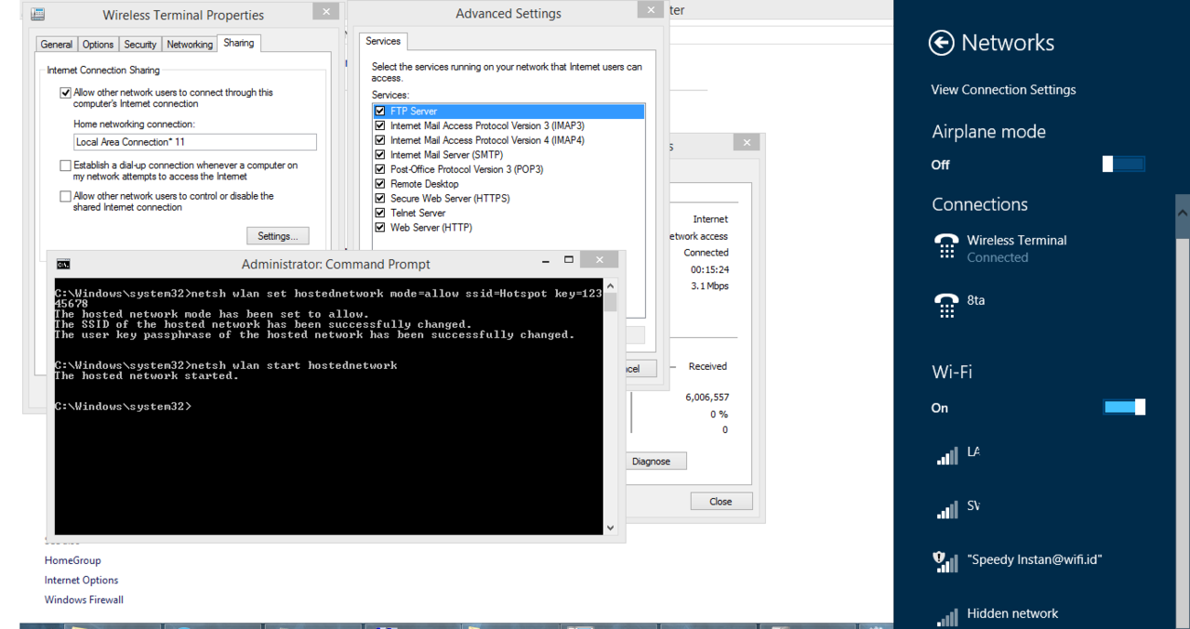The height and width of the screenshot is (629, 1190).
Task: Click the Speedy Instan@wifi.id network icon
Action: pyautogui.click(x=946, y=560)
